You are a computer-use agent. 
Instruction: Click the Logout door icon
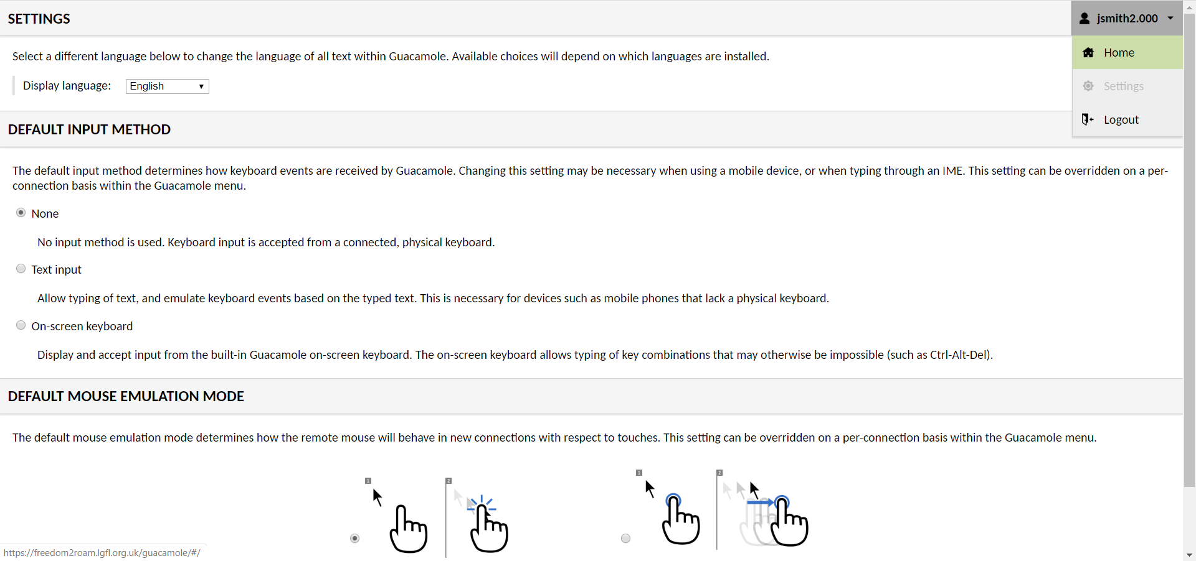(1088, 119)
